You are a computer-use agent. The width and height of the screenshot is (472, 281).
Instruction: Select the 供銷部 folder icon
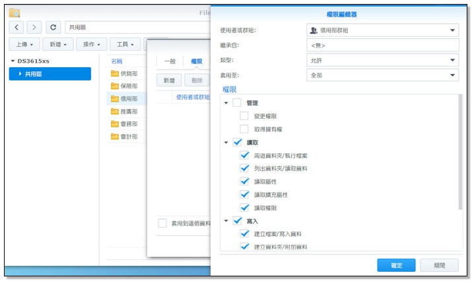[114, 73]
